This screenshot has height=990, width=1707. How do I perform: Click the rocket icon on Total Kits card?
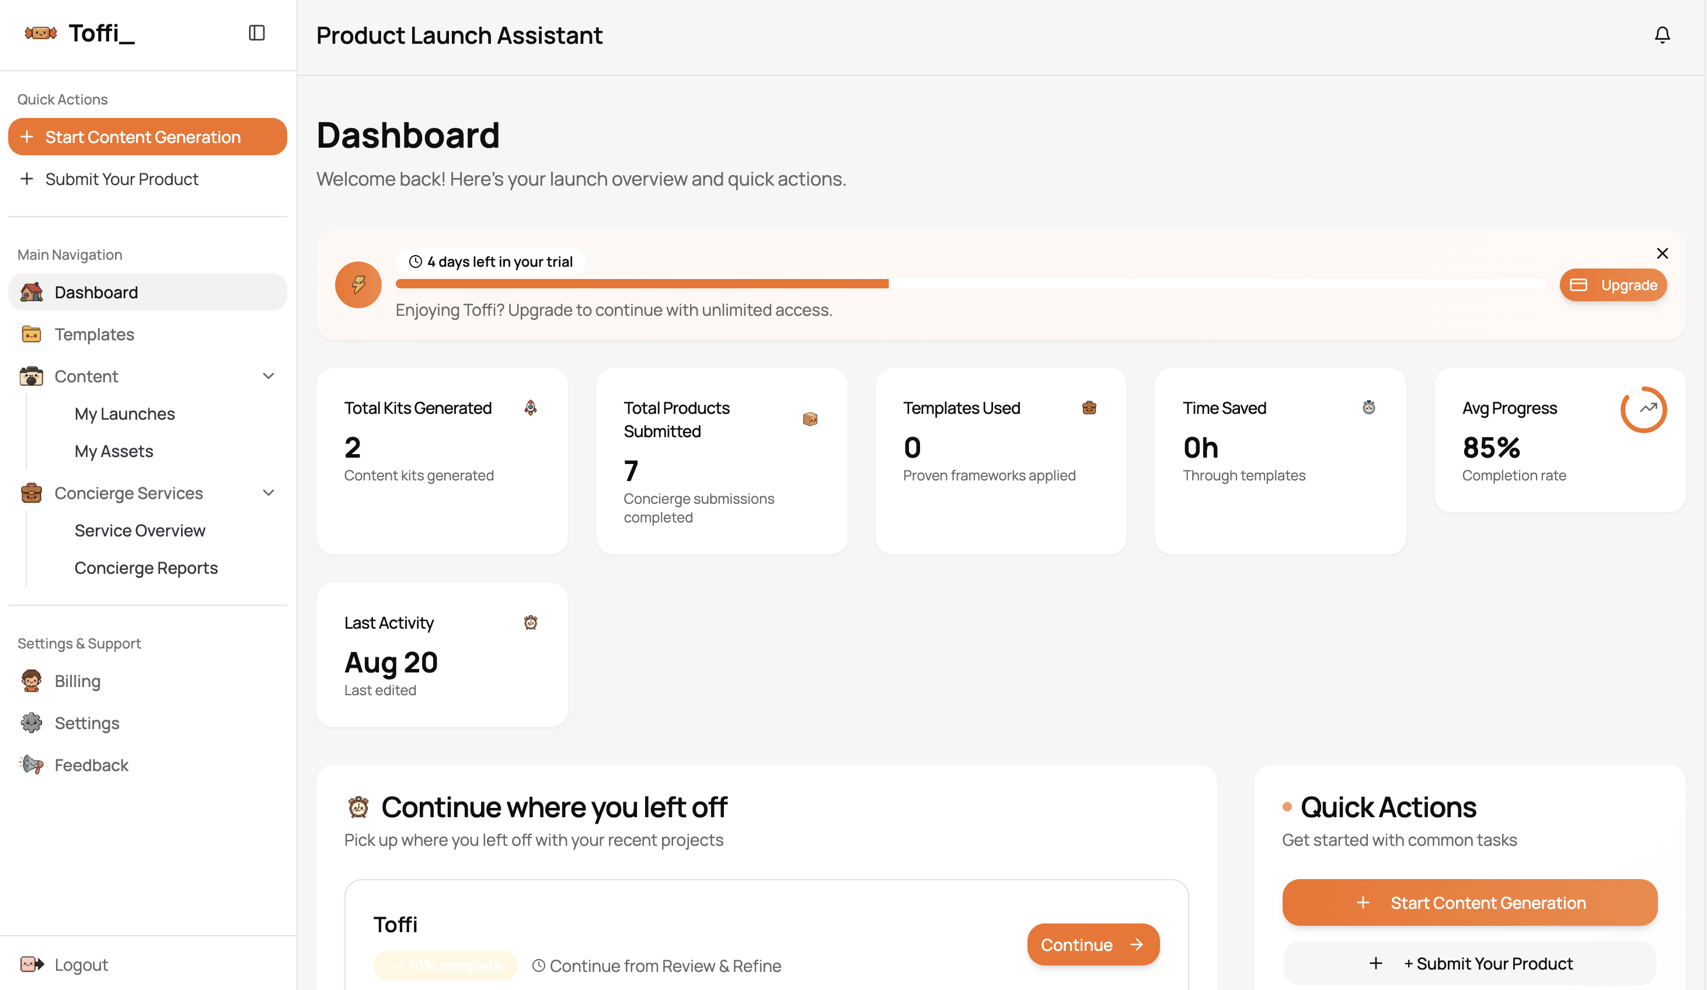pyautogui.click(x=531, y=407)
